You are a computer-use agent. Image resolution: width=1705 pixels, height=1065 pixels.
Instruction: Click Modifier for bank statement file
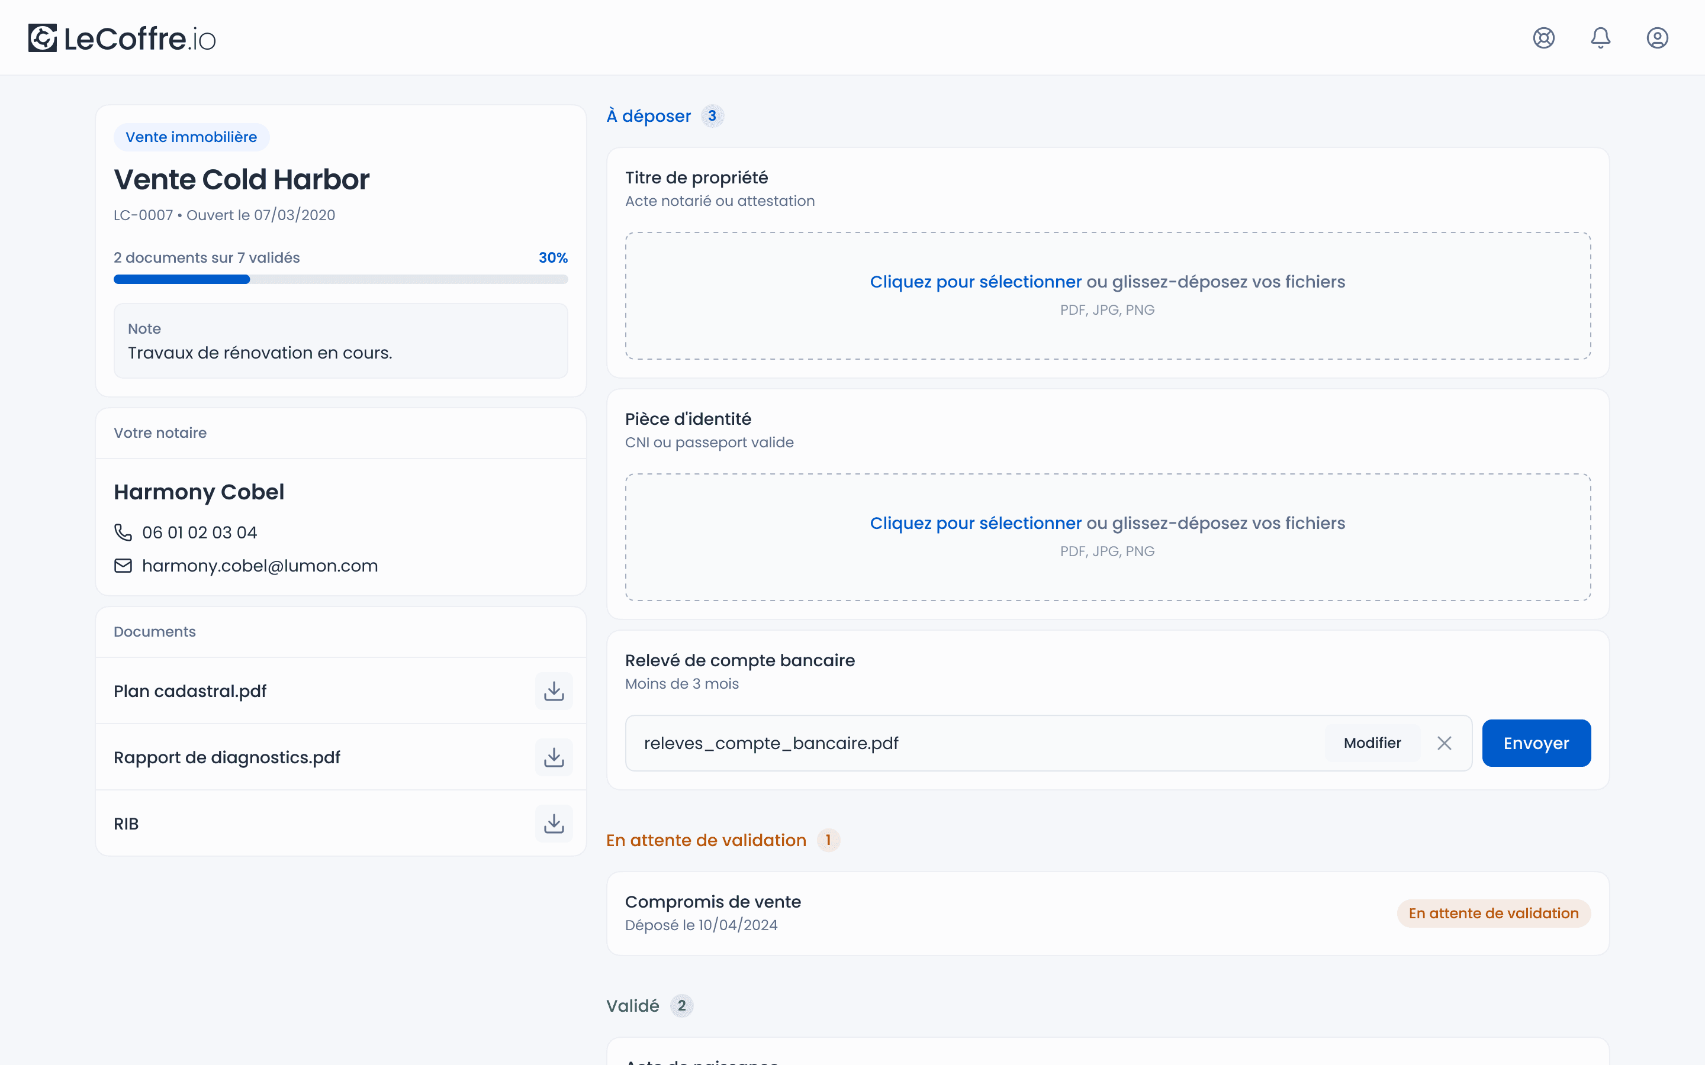(x=1372, y=743)
